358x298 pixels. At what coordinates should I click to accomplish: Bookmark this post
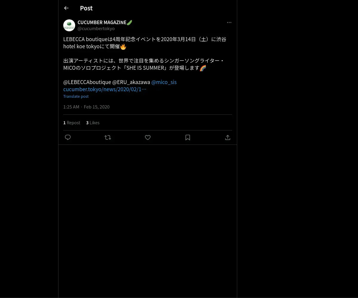click(x=188, y=137)
